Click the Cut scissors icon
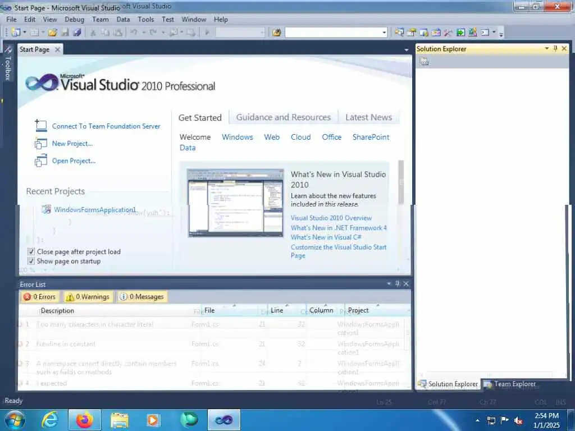Image resolution: width=575 pixels, height=431 pixels. click(93, 32)
